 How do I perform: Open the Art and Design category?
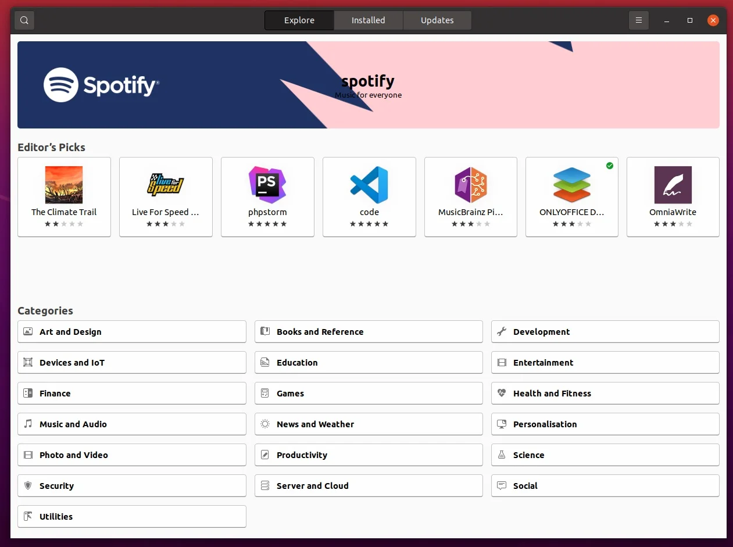coord(132,331)
